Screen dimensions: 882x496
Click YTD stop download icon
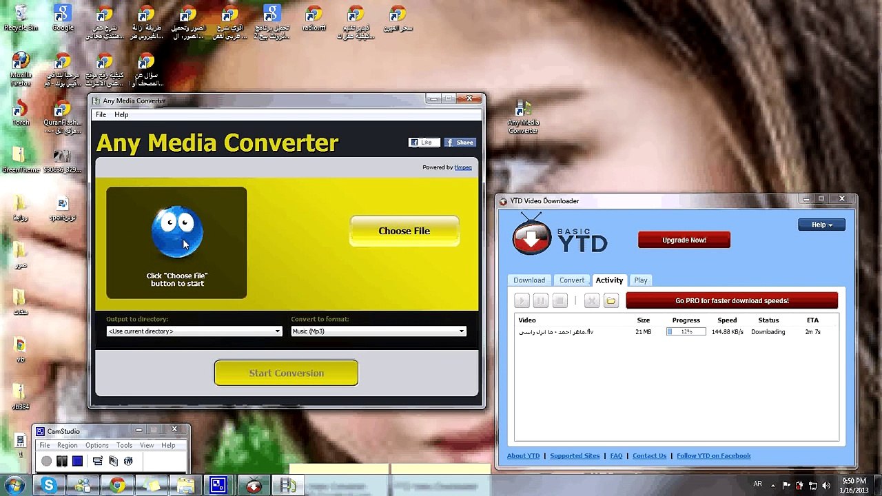click(560, 300)
